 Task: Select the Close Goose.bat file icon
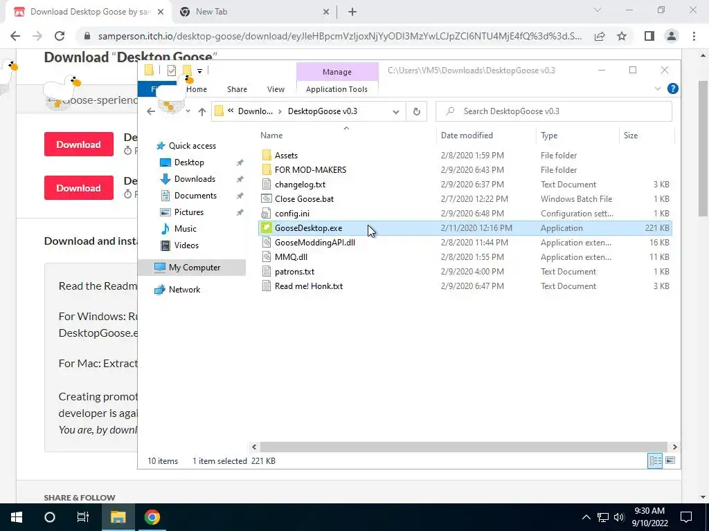[267, 198]
